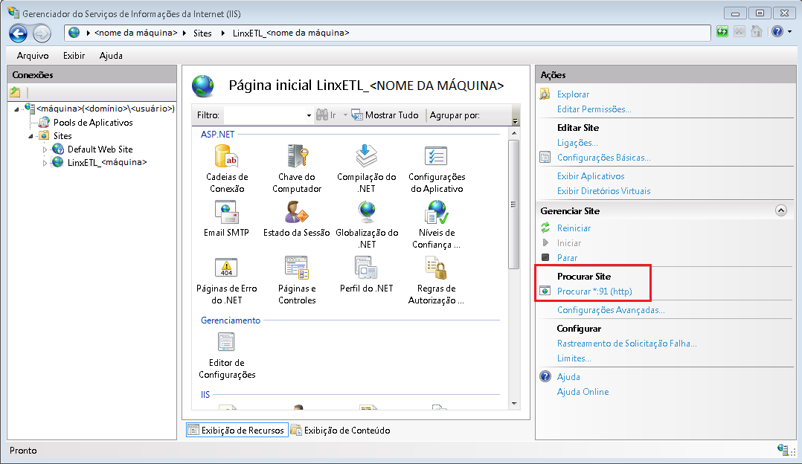Image resolution: width=802 pixels, height=464 pixels.
Task: Click Parar to stop the site
Action: point(567,257)
